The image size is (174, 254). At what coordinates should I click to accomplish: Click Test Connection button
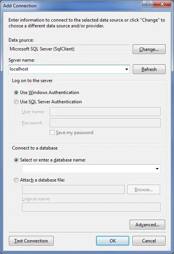pyautogui.click(x=31, y=241)
